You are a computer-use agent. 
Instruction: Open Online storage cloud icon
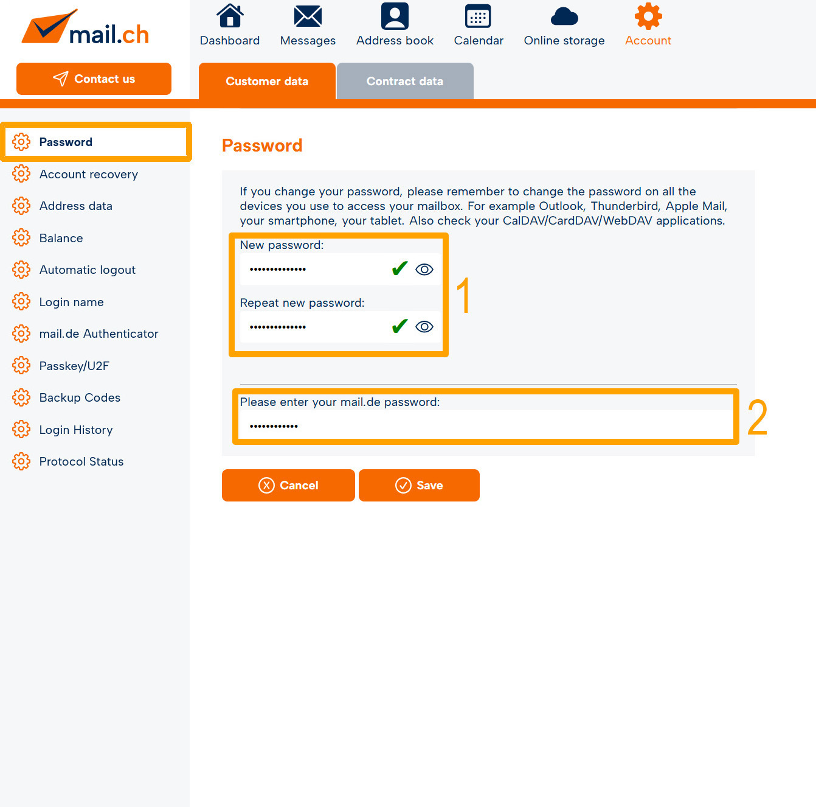click(564, 16)
